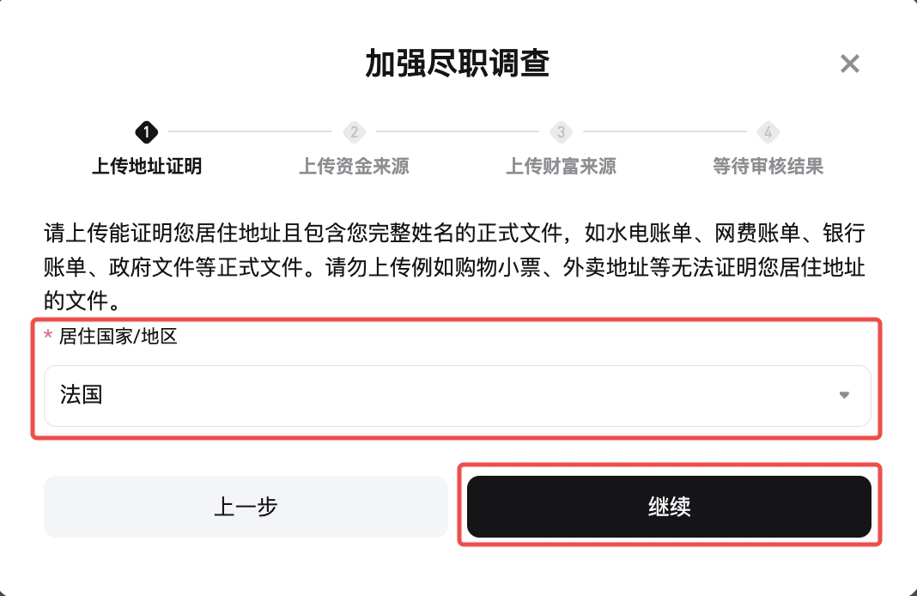The height and width of the screenshot is (596, 917).
Task: Select the current step label 上传地址证明
Action: click(146, 166)
